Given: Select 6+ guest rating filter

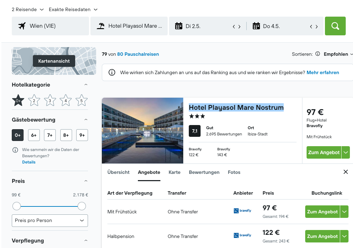Looking at the screenshot, I should tap(34, 135).
